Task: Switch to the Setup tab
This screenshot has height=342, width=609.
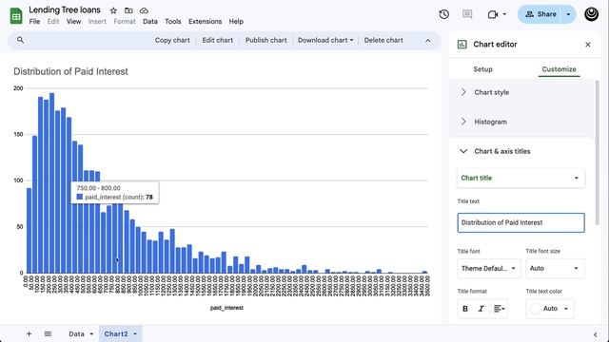Action: (482, 69)
